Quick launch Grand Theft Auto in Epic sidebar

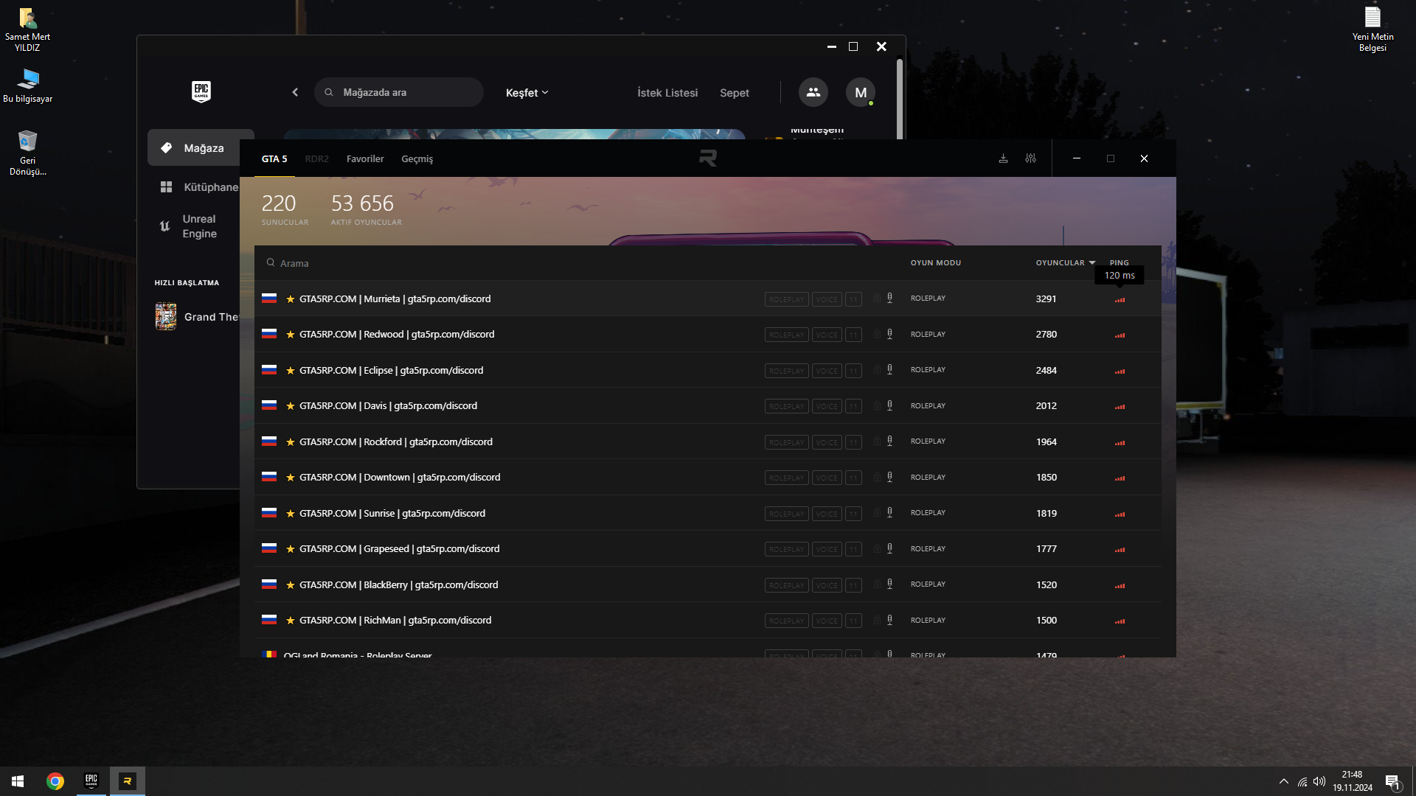(x=198, y=317)
